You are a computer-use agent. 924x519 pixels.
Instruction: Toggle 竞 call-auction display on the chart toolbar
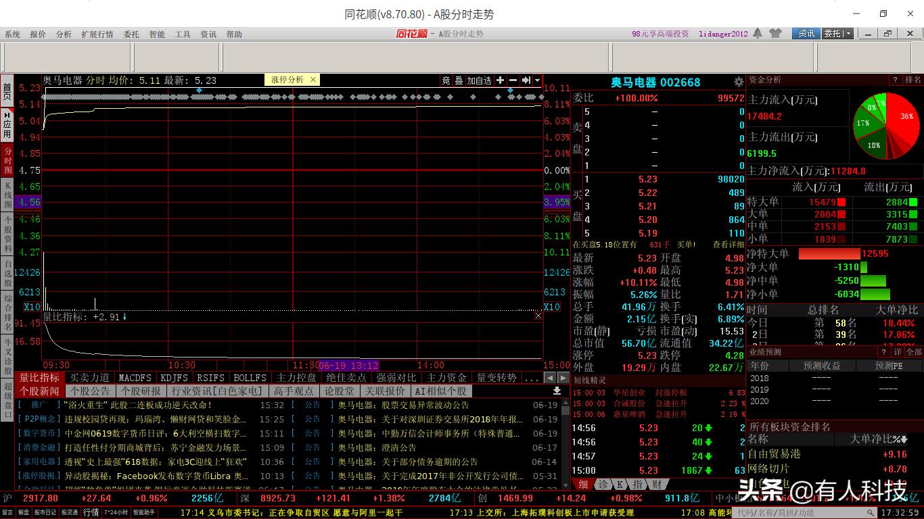click(x=445, y=80)
